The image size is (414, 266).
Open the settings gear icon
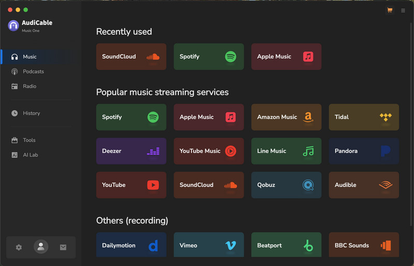19,247
